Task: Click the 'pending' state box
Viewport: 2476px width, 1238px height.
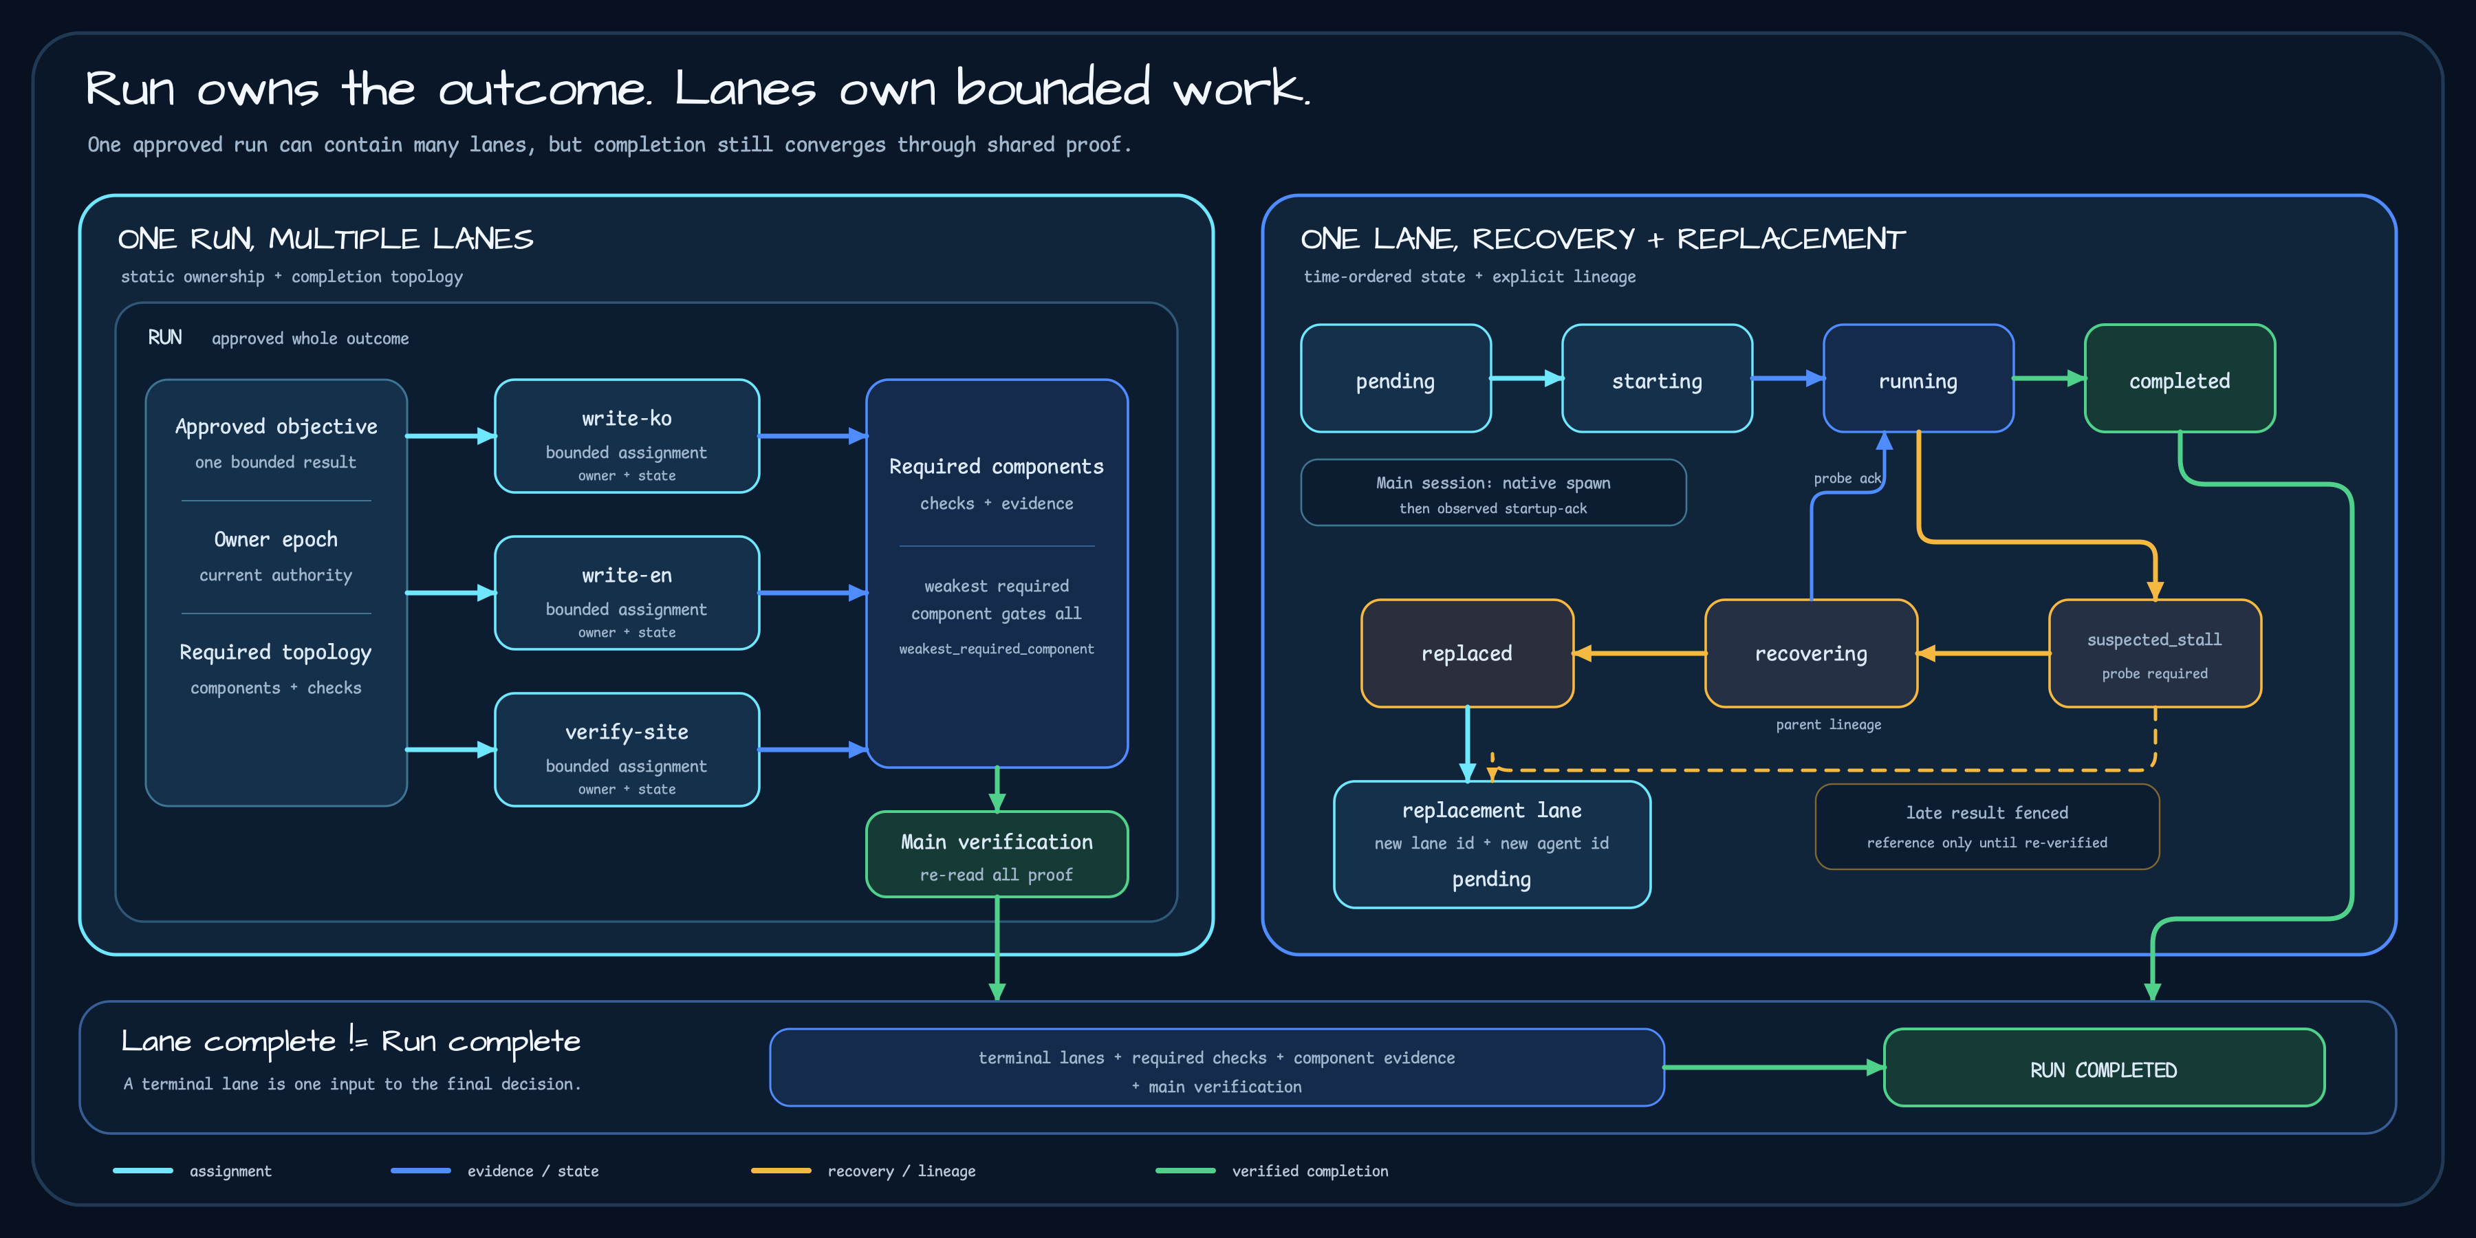Action: [1396, 379]
